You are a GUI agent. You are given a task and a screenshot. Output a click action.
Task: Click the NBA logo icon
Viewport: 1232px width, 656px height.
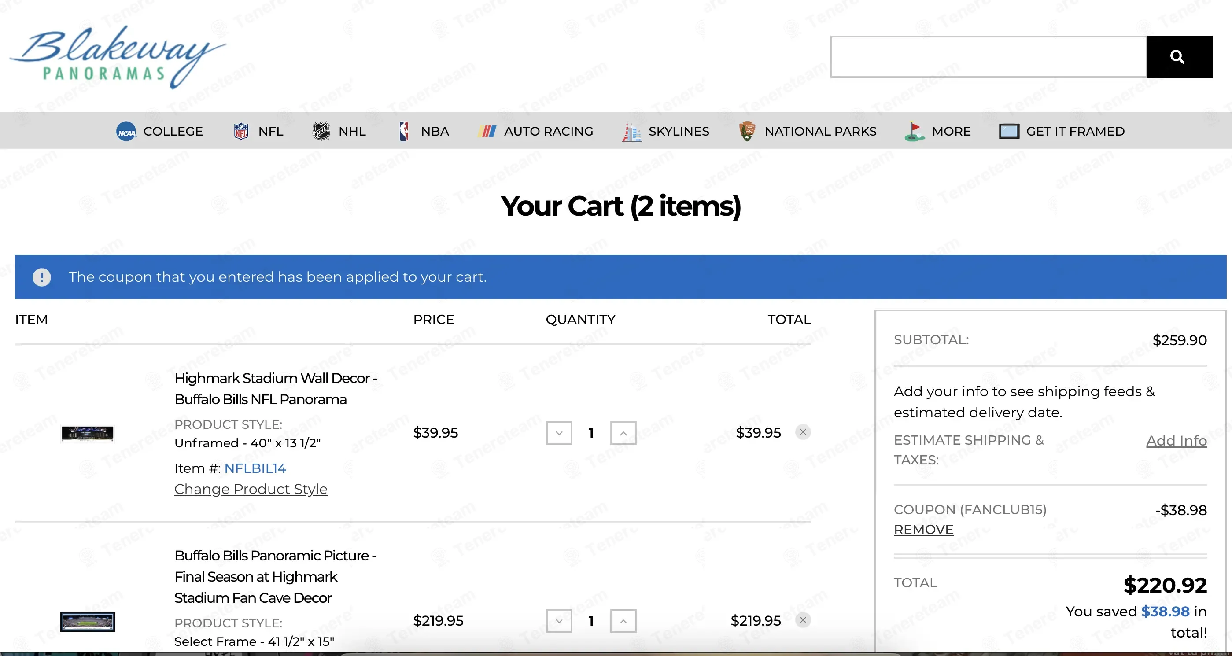pyautogui.click(x=404, y=132)
